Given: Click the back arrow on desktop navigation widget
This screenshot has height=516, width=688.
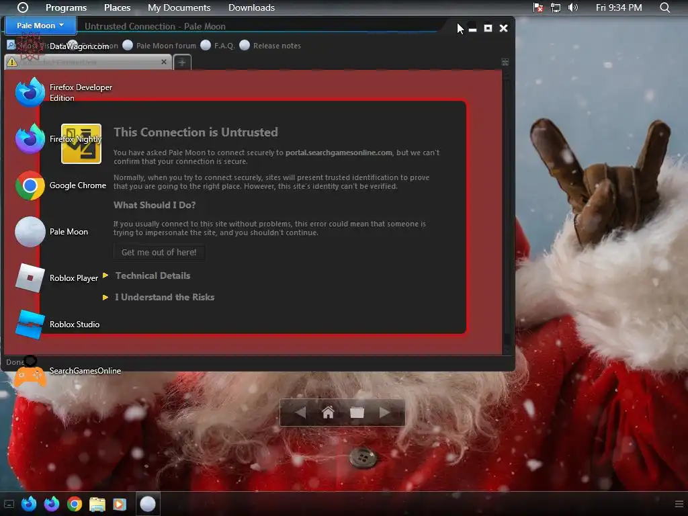Looking at the screenshot, I should tap(300, 413).
